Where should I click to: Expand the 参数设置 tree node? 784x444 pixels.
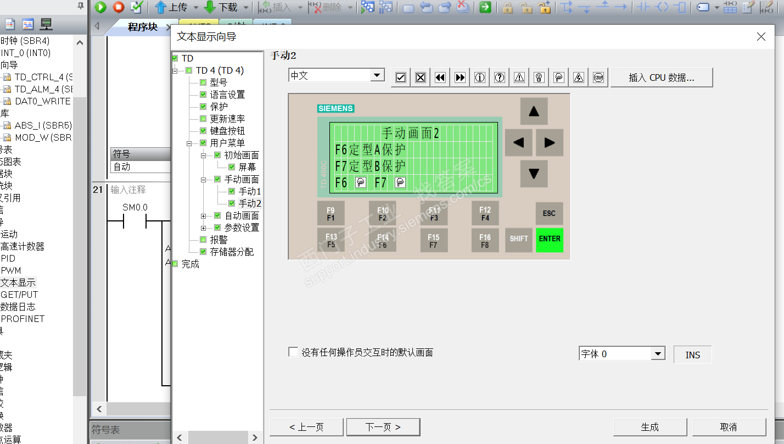tap(204, 228)
